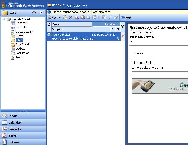Open the New item dropdown arrow
The height and width of the screenshot is (145, 188).
coord(60,17)
